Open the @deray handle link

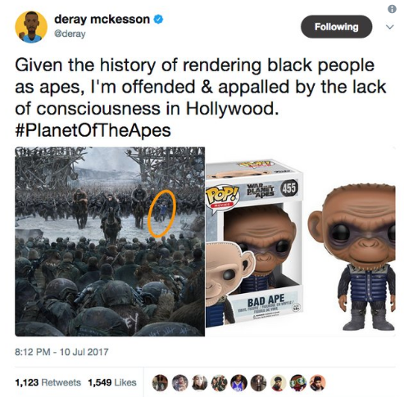(x=70, y=34)
